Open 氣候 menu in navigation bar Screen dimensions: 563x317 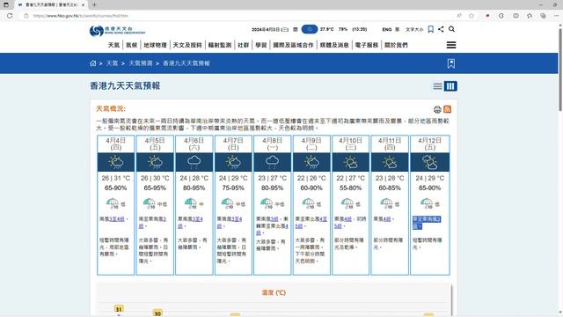click(132, 45)
